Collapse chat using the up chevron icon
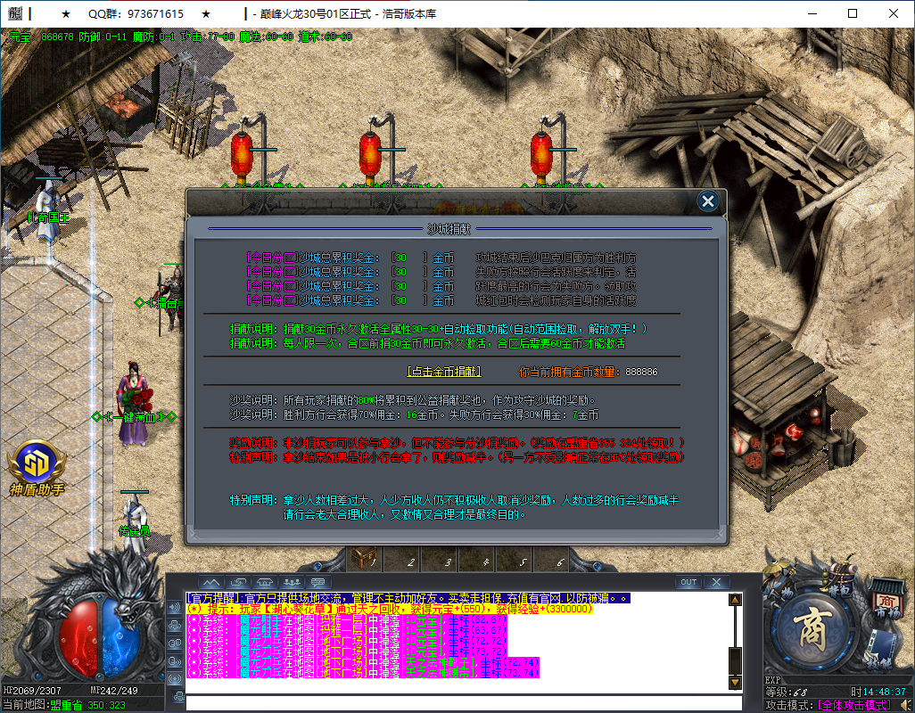Viewport: 915px width, 713px height. tap(210, 582)
